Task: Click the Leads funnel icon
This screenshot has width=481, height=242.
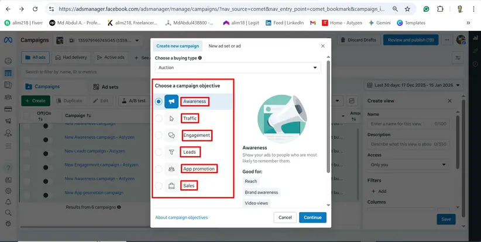Action: click(x=171, y=152)
